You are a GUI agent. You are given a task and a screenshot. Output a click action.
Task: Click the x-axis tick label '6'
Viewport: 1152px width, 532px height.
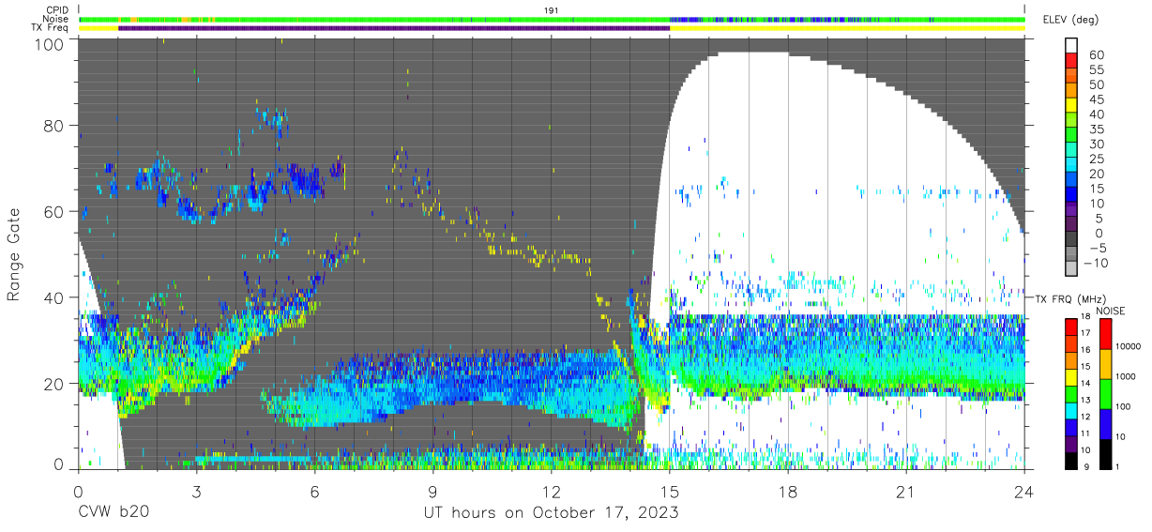[x=314, y=492]
